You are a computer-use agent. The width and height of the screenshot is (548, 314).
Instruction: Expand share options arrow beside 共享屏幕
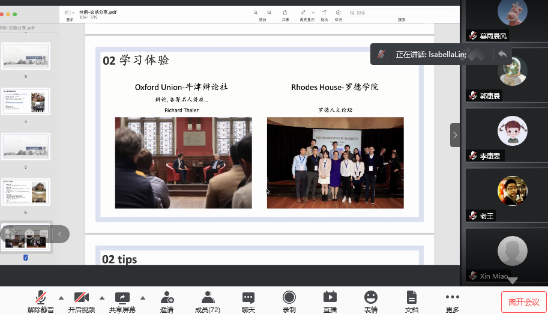tap(142, 298)
